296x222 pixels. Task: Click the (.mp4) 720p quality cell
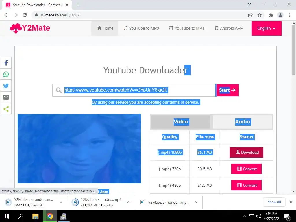(170, 169)
